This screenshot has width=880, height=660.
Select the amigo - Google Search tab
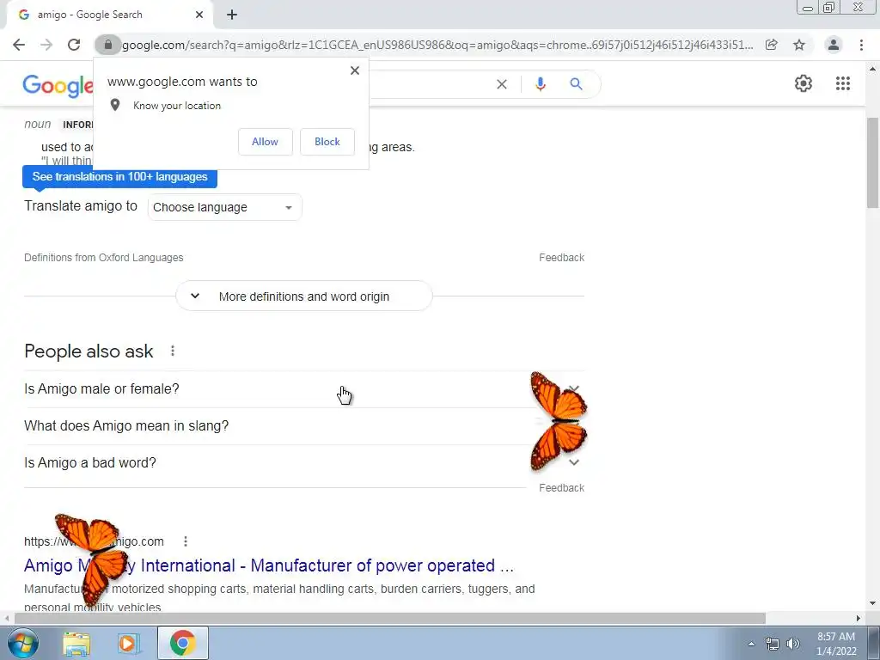tap(110, 15)
